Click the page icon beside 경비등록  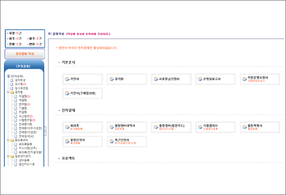[x=16, y=160]
